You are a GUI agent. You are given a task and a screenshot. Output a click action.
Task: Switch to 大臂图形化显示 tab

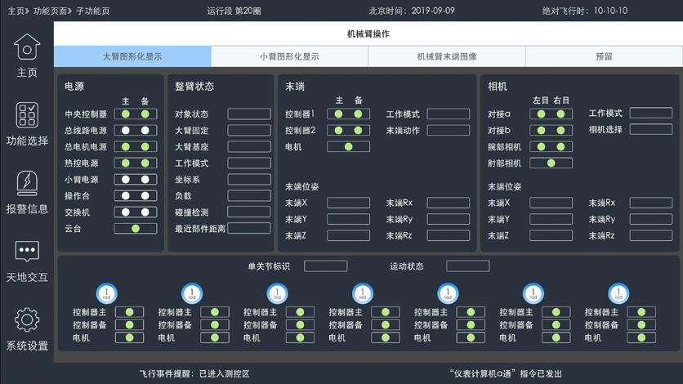point(132,56)
